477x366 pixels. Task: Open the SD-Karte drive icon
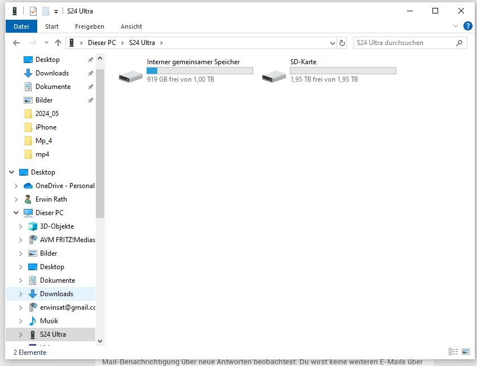[274, 76]
